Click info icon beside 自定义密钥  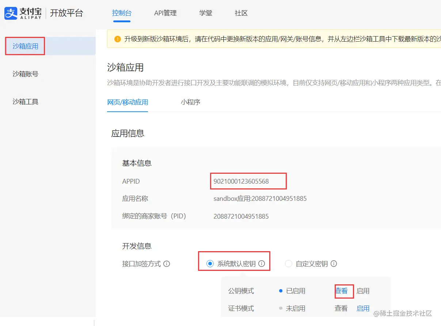[334, 264]
